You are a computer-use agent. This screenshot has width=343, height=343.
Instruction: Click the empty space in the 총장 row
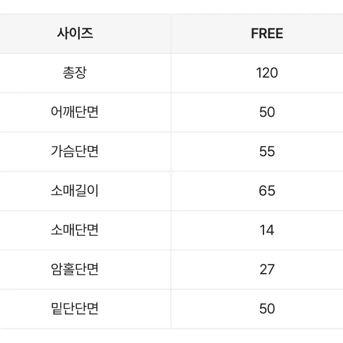pyautogui.click(x=131, y=73)
